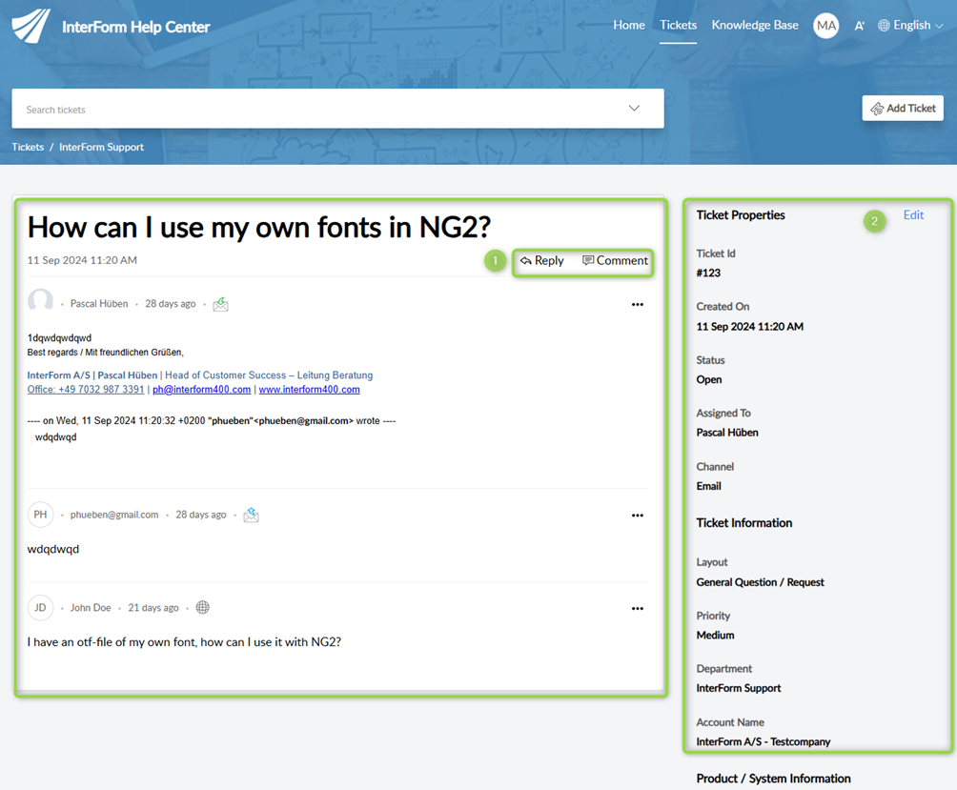Screen dimensions: 957x790
Task: Click the InterForm Help Center title
Action: (x=136, y=27)
